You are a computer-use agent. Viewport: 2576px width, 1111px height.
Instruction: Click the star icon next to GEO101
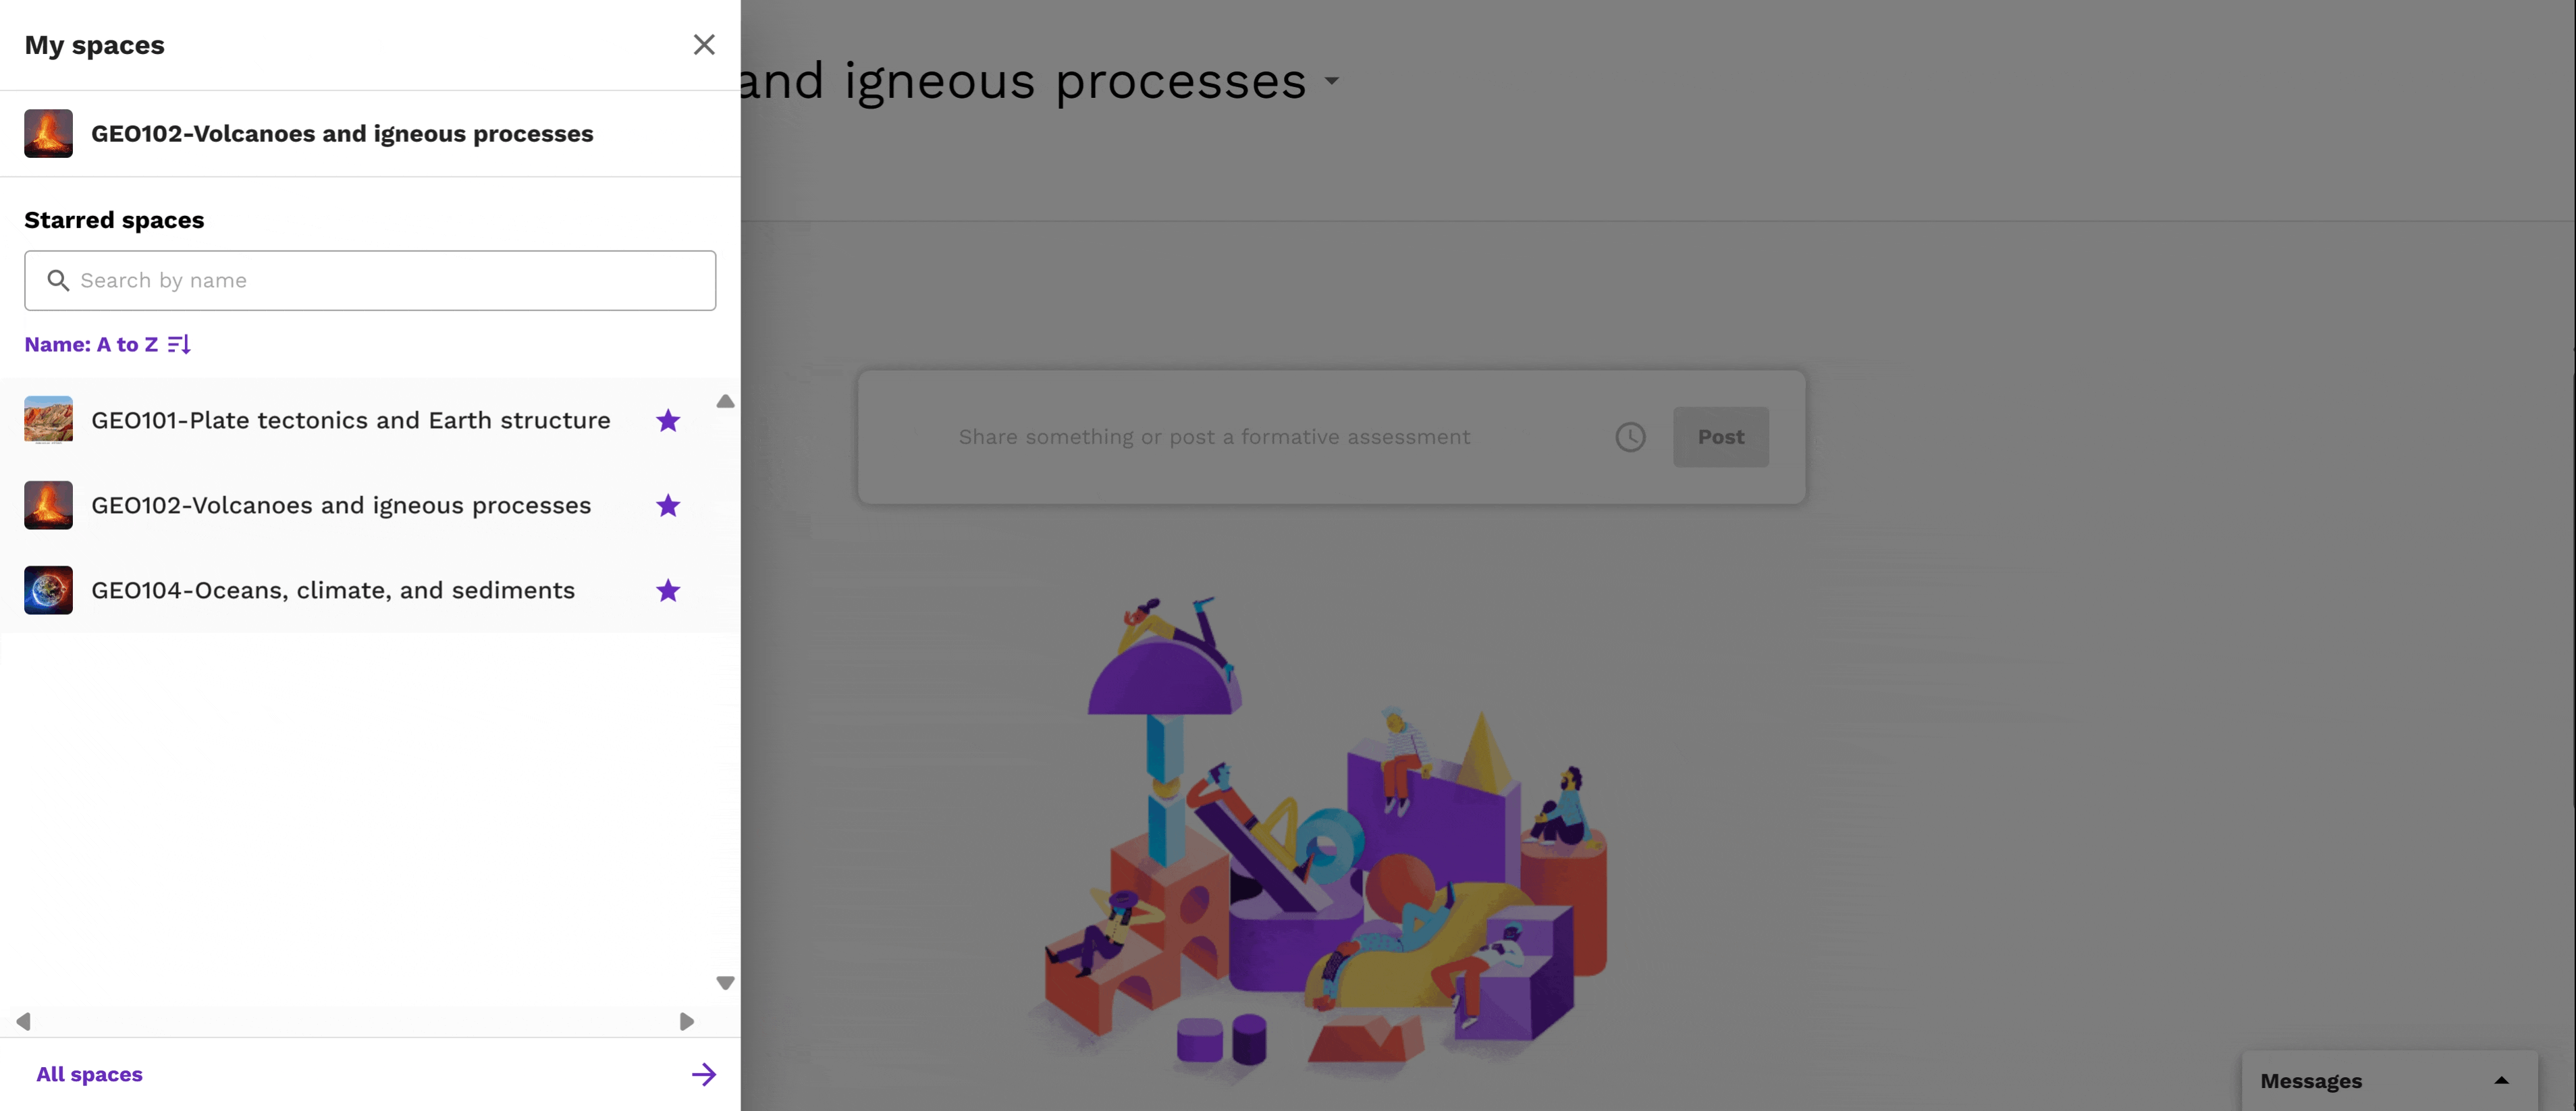coord(667,421)
